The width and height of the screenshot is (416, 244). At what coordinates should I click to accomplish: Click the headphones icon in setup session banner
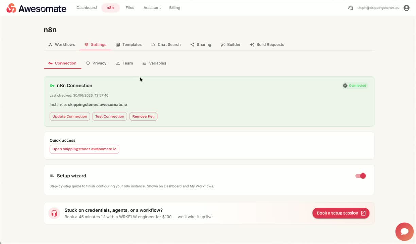(54, 213)
